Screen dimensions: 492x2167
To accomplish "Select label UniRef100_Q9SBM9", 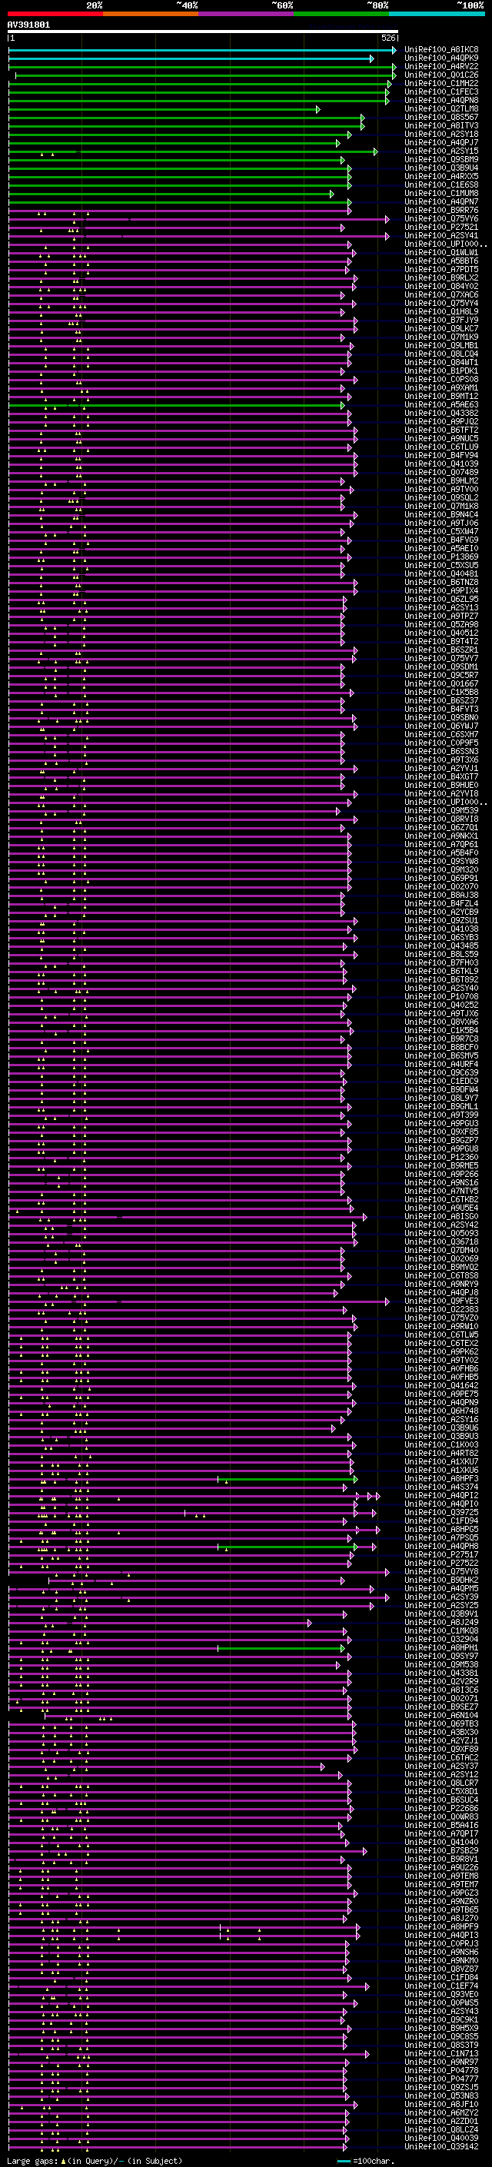I will pos(440,159).
